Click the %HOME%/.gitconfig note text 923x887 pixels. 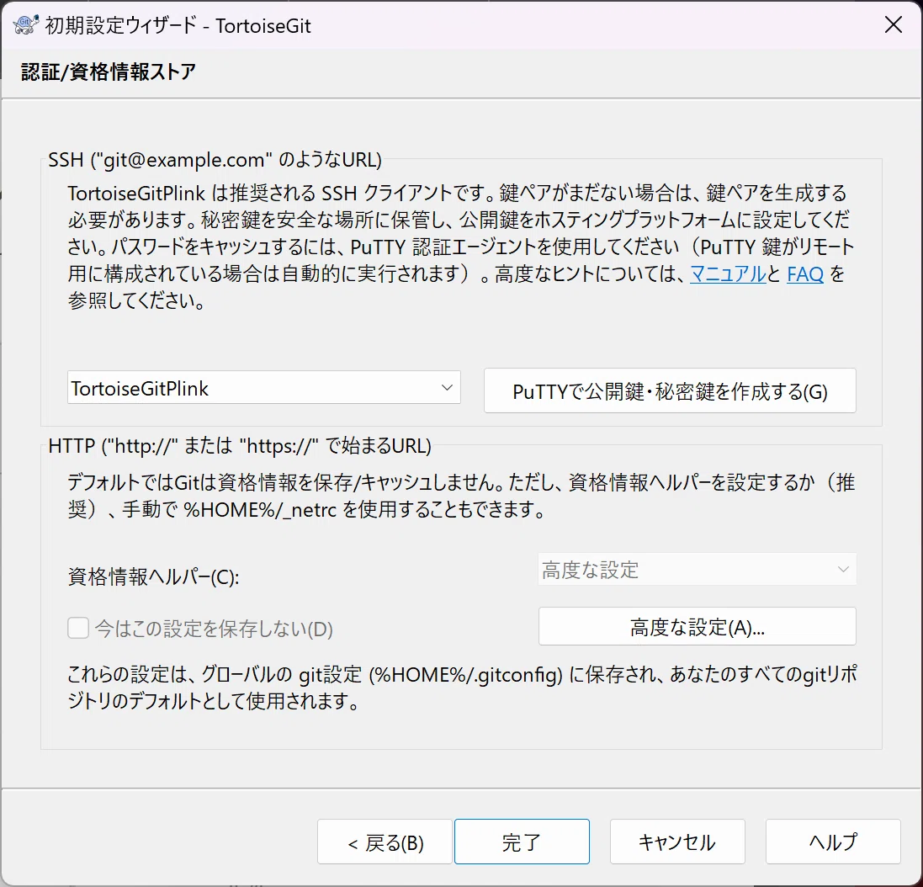click(x=462, y=688)
